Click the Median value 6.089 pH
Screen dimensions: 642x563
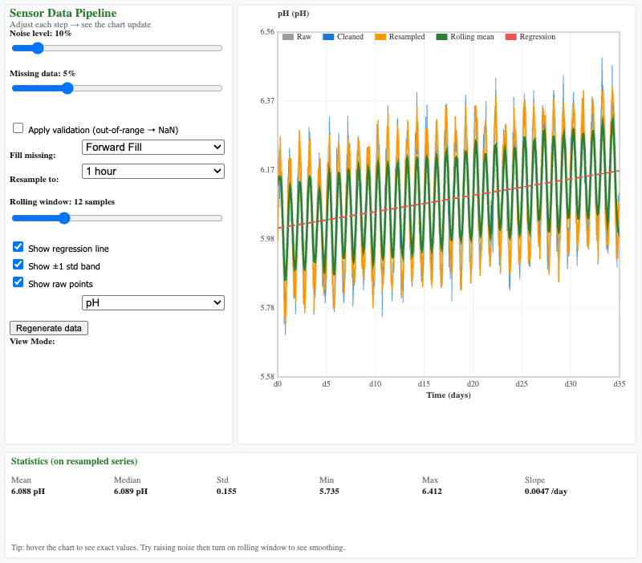click(x=131, y=492)
